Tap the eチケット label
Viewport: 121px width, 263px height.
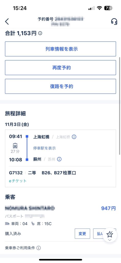coord(18,181)
